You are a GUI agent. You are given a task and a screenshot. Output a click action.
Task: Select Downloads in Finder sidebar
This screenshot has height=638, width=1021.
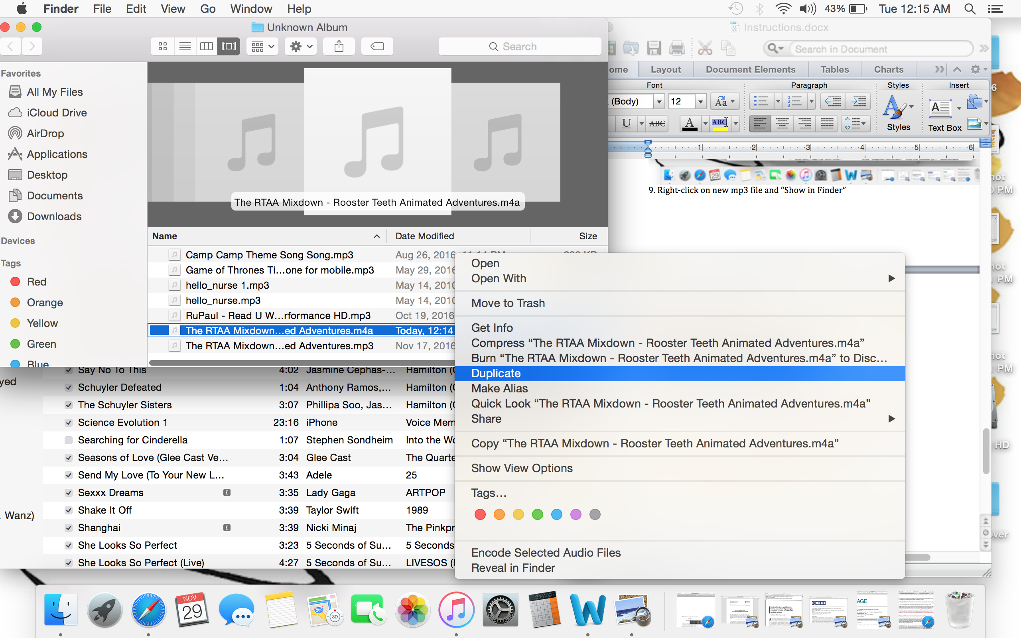[x=54, y=217]
